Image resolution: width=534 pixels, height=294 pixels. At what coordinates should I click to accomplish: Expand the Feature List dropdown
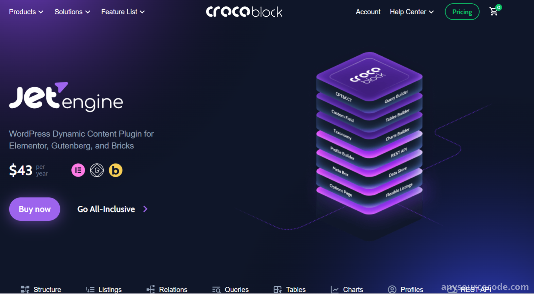(x=123, y=12)
